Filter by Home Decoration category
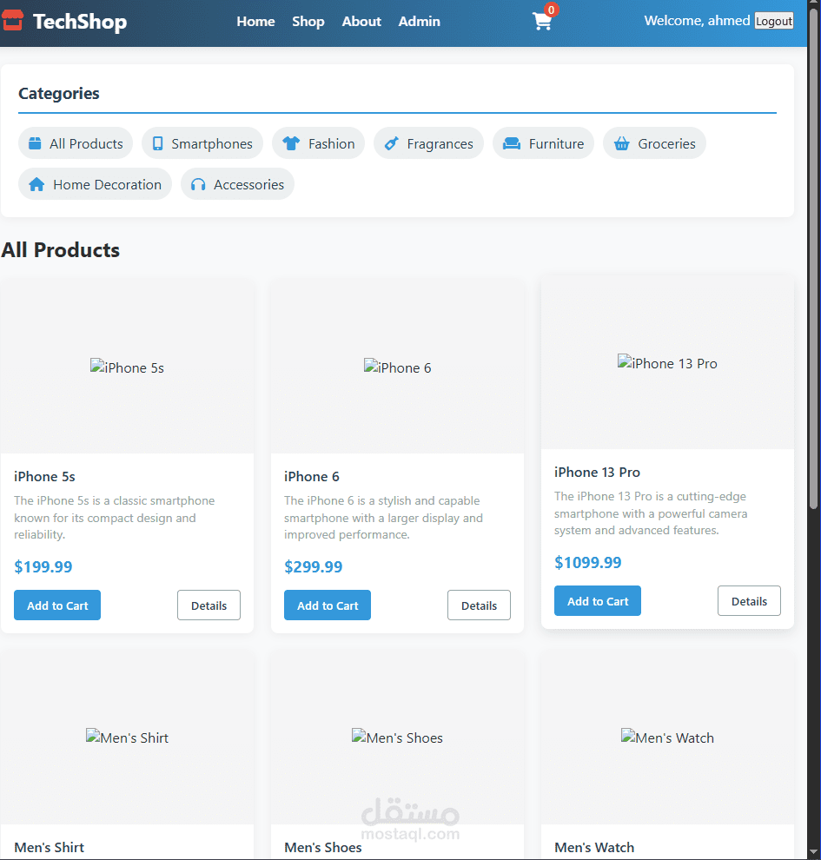 click(x=95, y=184)
